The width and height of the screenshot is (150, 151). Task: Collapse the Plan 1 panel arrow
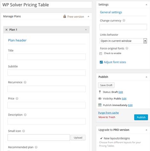point(86,30)
